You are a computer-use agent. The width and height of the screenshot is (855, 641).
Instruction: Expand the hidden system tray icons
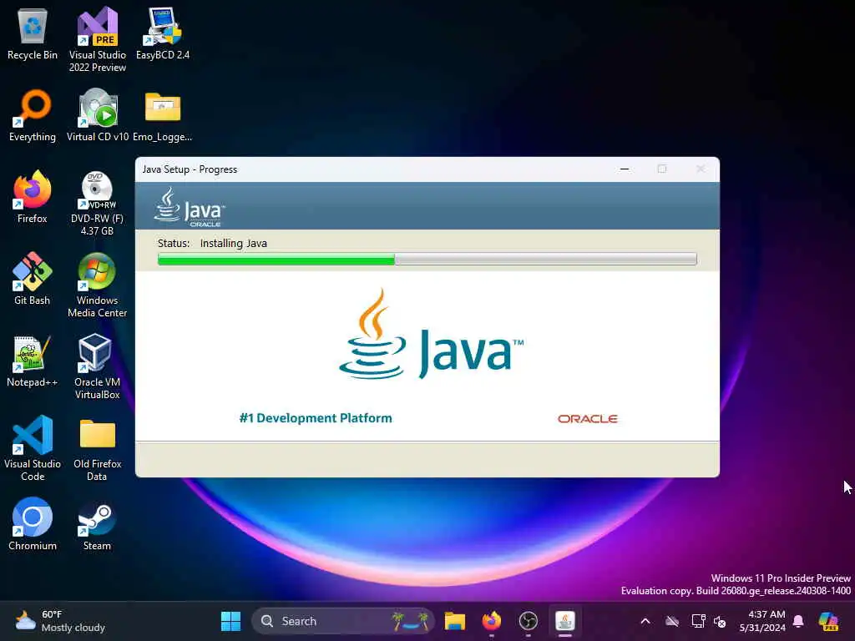click(x=645, y=621)
